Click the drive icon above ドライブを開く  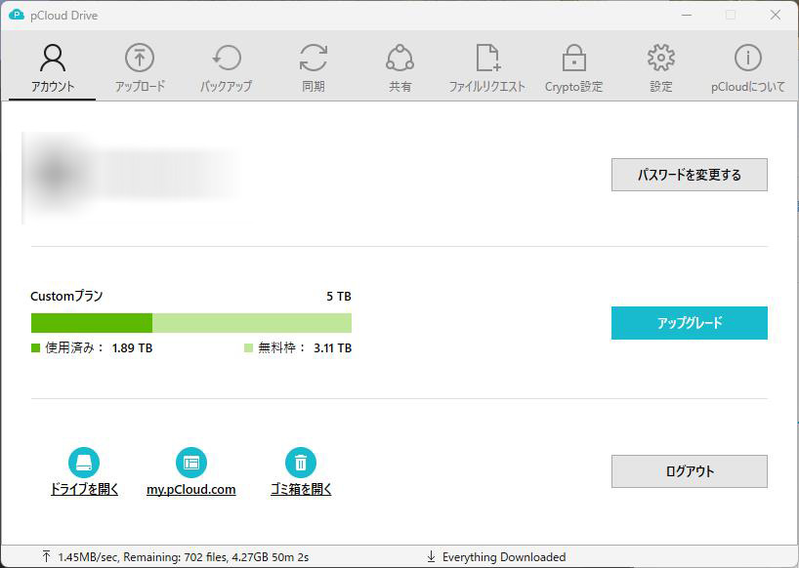pos(84,463)
